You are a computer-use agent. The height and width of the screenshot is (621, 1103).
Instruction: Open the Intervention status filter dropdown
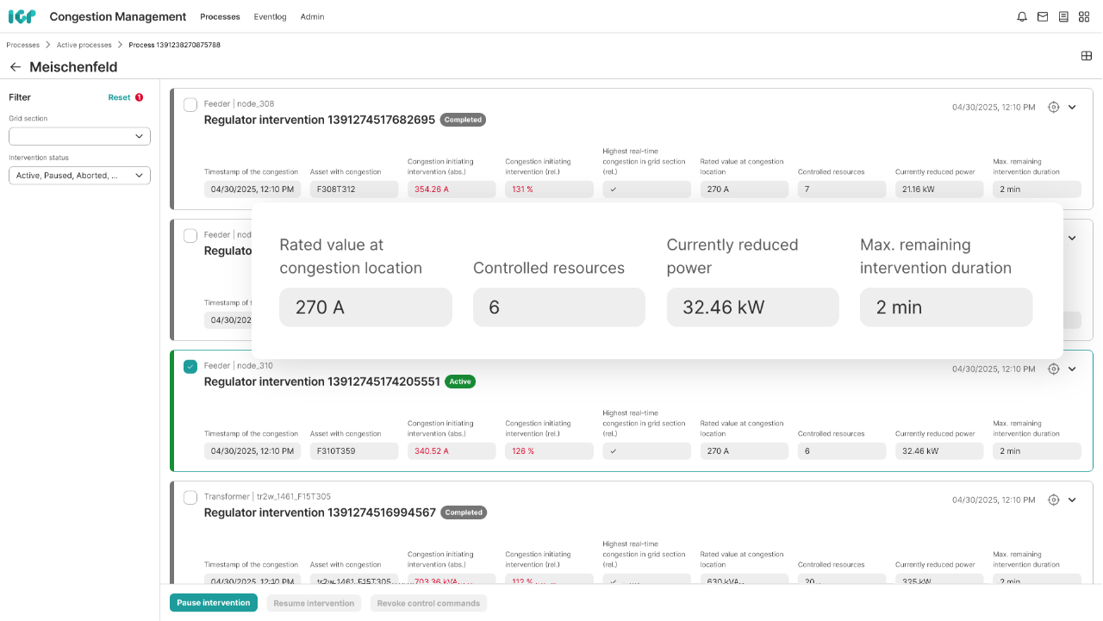(78, 175)
